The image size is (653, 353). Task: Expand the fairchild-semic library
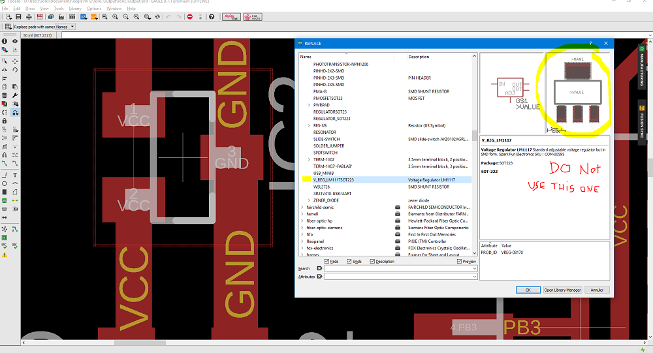[302, 207]
